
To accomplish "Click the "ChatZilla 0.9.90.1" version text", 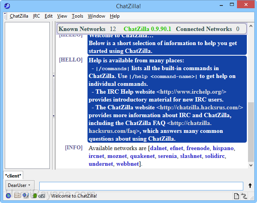I will 147,29.
